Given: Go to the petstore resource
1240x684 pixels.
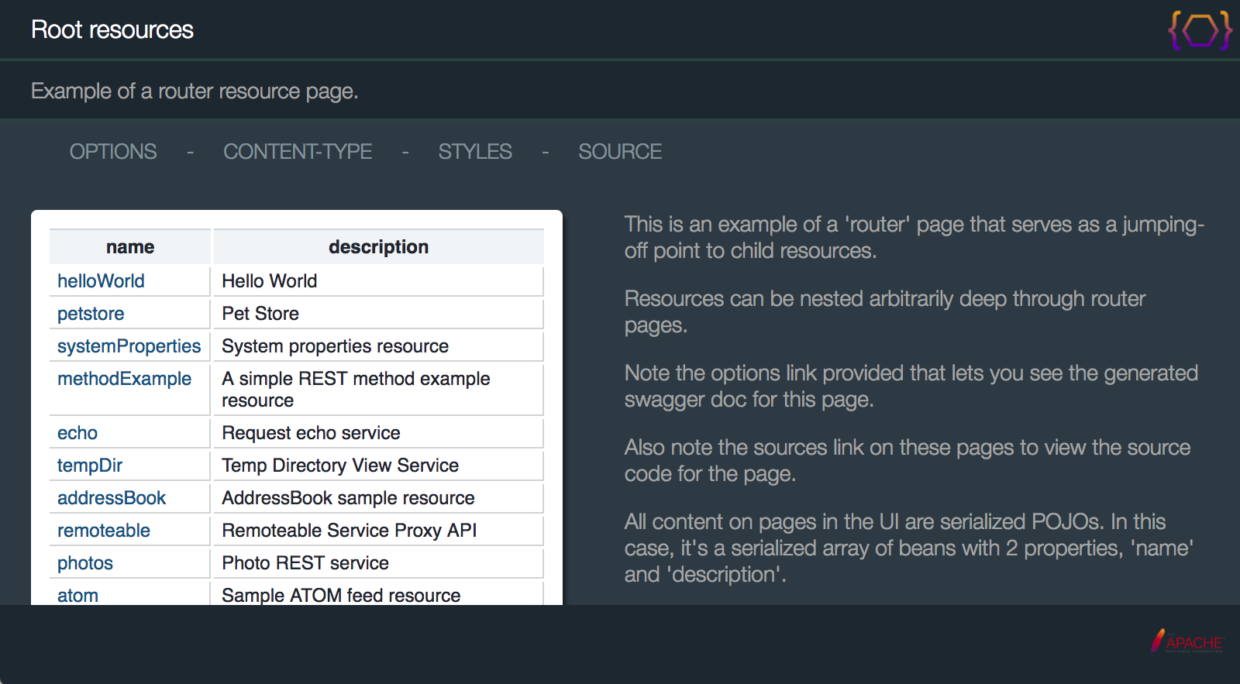Looking at the screenshot, I should tap(91, 314).
